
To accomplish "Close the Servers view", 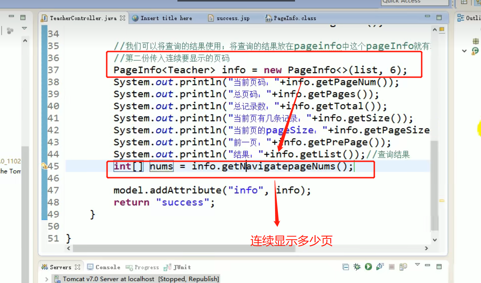I will point(77,267).
